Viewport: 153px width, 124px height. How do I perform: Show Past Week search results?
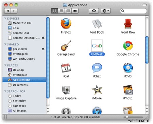tap(24, 106)
